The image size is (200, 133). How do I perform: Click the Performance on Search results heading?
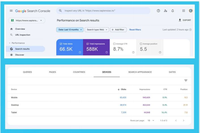pyautogui.click(x=78, y=21)
